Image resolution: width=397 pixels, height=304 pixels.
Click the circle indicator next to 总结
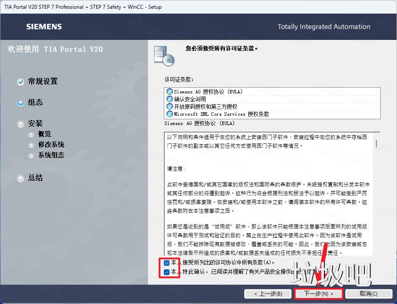(20, 178)
